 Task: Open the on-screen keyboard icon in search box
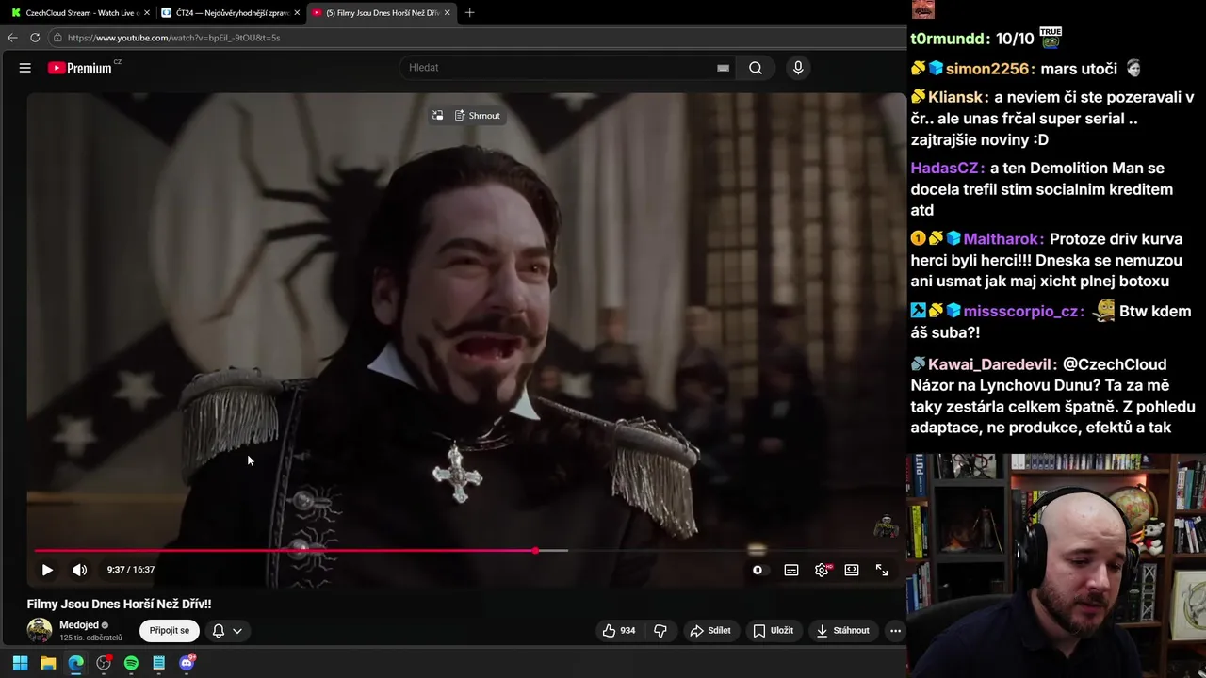(x=723, y=68)
